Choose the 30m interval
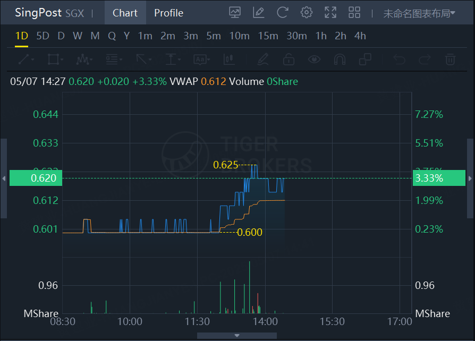 [297, 36]
